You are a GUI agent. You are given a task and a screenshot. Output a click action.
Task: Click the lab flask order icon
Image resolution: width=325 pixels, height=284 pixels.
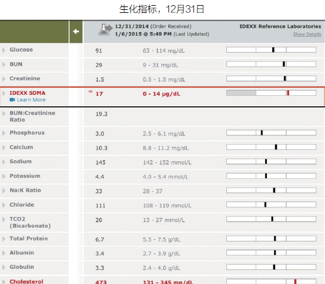pos(106,30)
